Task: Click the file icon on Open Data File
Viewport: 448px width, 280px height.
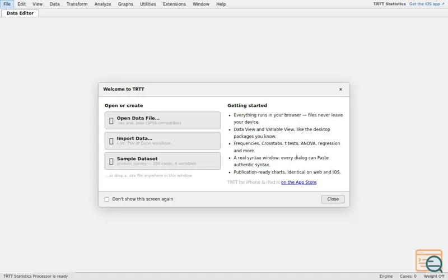Action: point(111,121)
